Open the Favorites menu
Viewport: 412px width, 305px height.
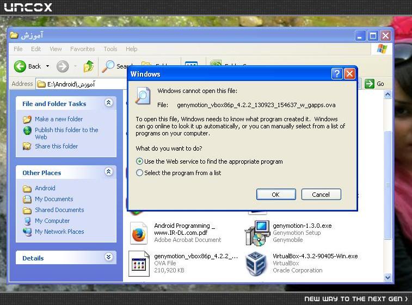pyautogui.click(x=83, y=49)
